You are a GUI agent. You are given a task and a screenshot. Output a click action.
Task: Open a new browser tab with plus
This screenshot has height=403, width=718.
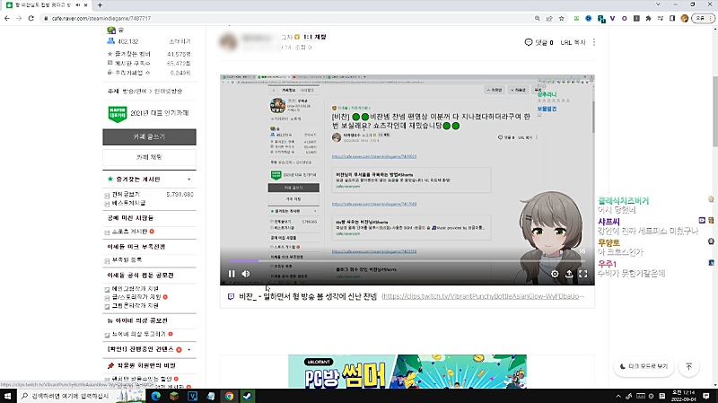click(x=100, y=5)
